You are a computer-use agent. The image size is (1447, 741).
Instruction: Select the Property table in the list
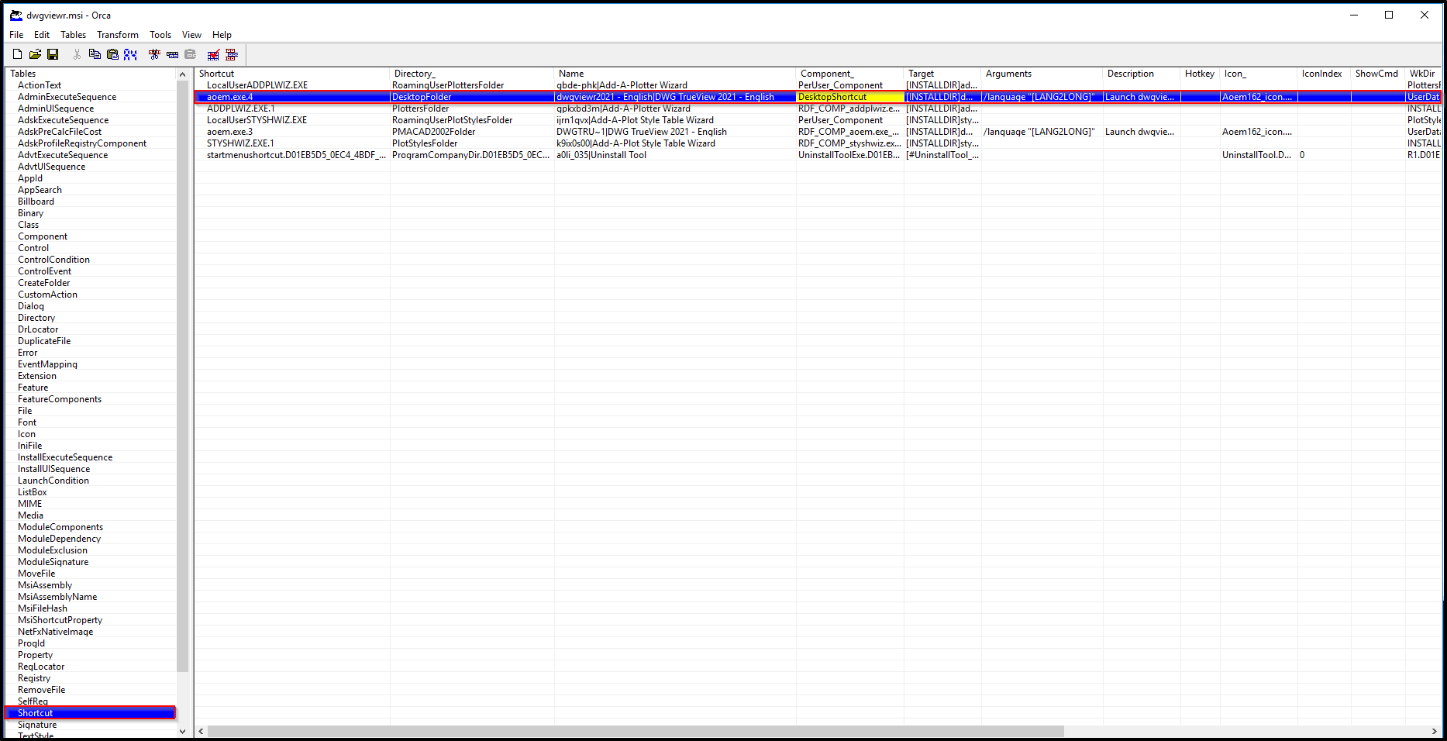[36, 655]
